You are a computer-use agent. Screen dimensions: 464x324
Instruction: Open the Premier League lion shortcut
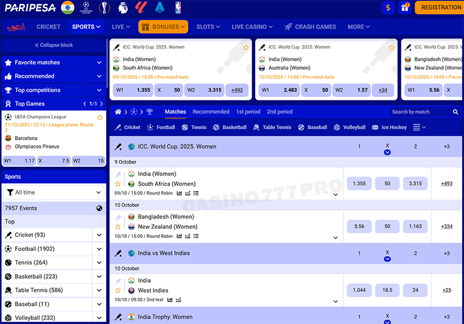(123, 8)
